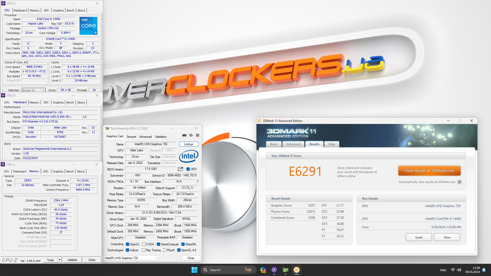Click the Copilot icon on the taskbar
The width and height of the screenshot is (491, 276).
point(263,270)
